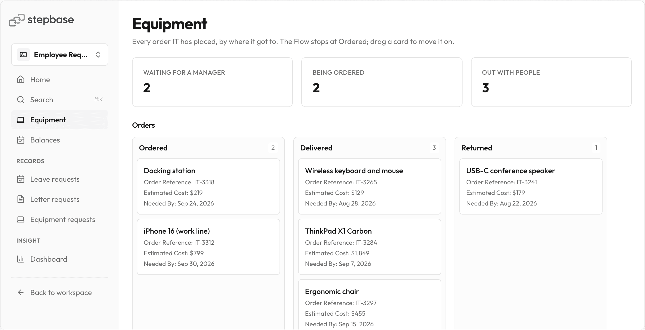This screenshot has height=330, width=645.
Task: Select Equipment in sidebar navigation
Action: 60,120
